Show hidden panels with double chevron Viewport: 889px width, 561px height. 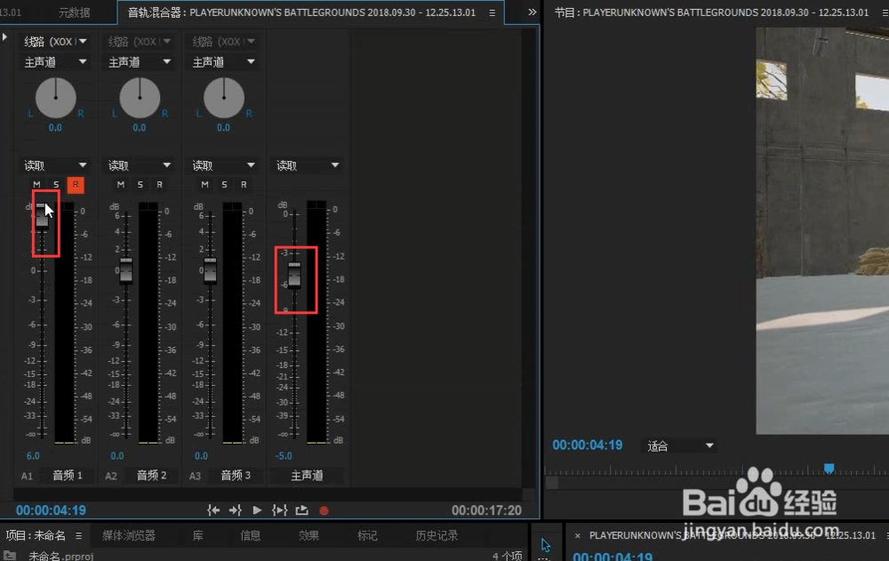point(532,12)
